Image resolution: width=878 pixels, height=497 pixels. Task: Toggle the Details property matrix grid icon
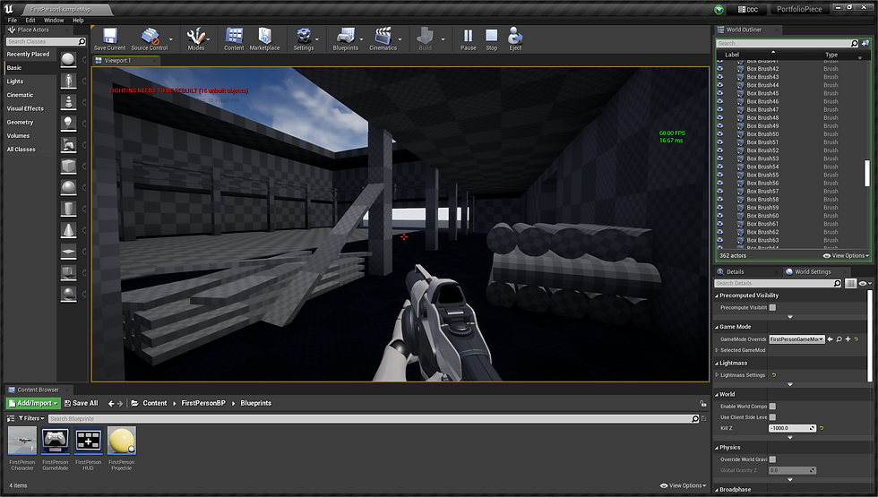coord(850,283)
